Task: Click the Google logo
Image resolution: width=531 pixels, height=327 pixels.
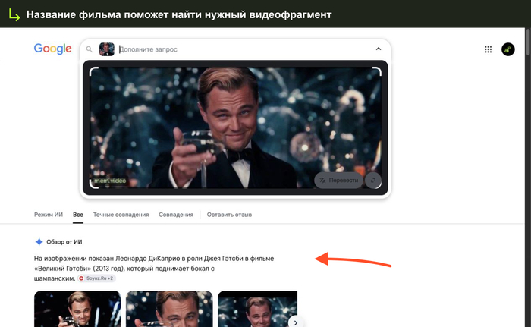Action: point(53,49)
